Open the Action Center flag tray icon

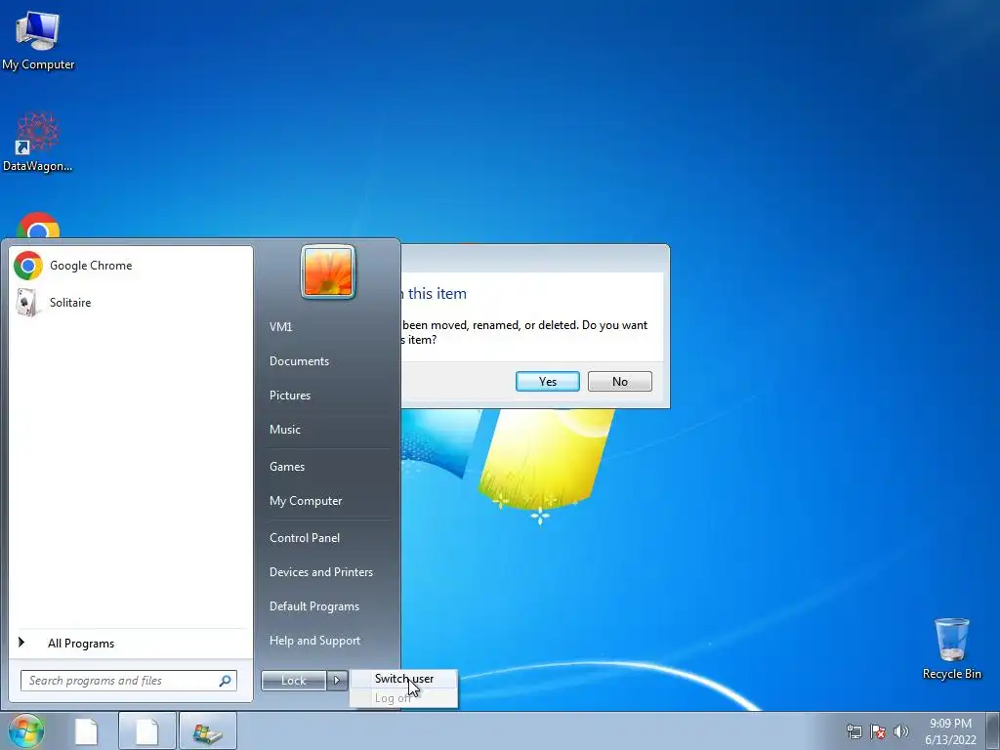click(x=878, y=731)
